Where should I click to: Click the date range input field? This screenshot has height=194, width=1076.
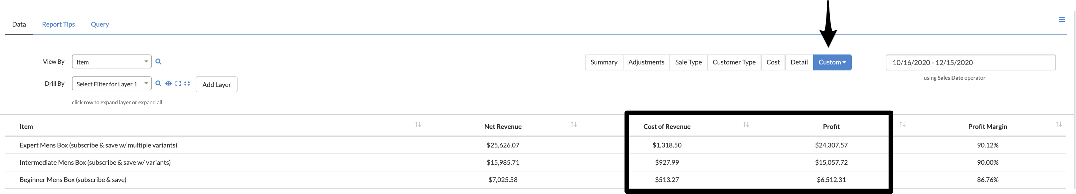970,62
